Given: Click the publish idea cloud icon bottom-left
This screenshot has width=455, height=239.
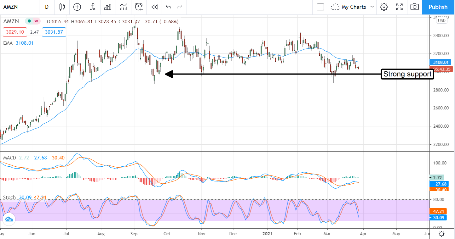Looking at the screenshot, I should point(9,219).
